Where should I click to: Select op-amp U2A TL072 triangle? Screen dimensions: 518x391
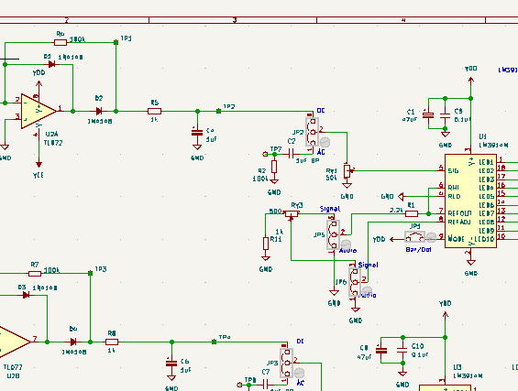39,111
